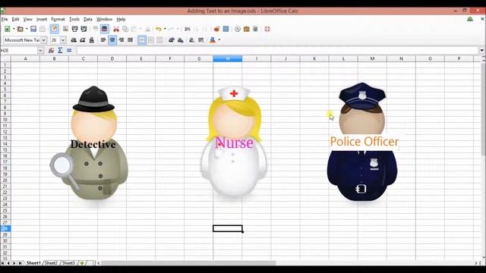Click the Show Draw Functions icon
486x273 pixels.
tap(226, 29)
